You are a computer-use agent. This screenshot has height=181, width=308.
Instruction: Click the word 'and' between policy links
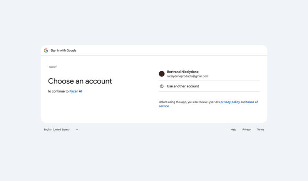(x=243, y=102)
